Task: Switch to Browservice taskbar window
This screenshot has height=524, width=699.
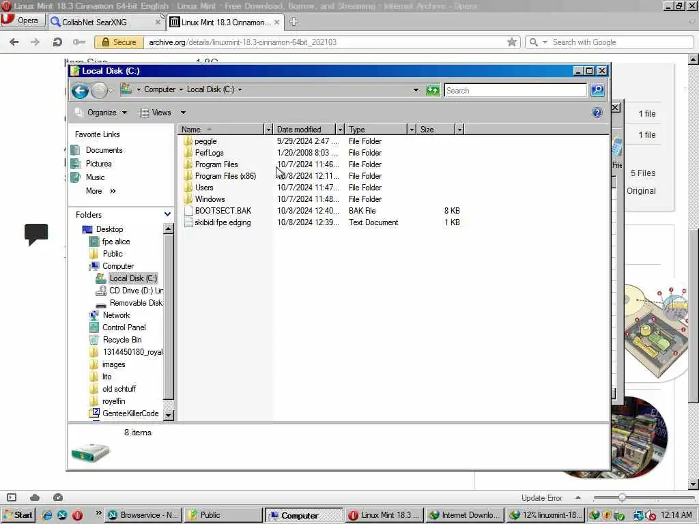Action: coord(144,515)
